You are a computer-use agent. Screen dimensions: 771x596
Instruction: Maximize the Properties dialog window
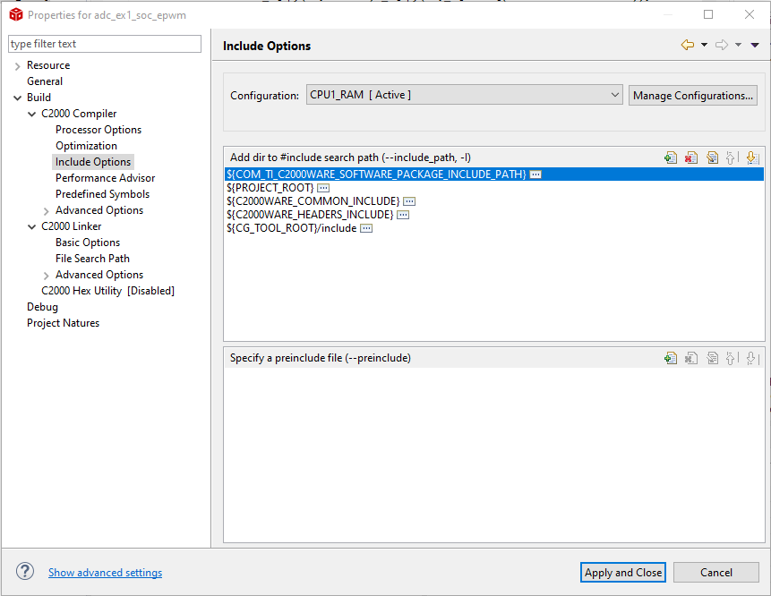pyautogui.click(x=708, y=14)
